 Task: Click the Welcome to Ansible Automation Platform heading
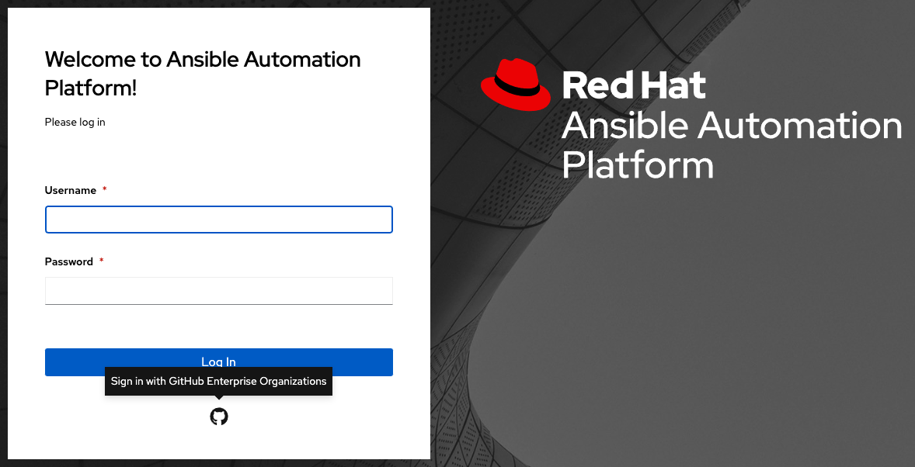click(203, 60)
